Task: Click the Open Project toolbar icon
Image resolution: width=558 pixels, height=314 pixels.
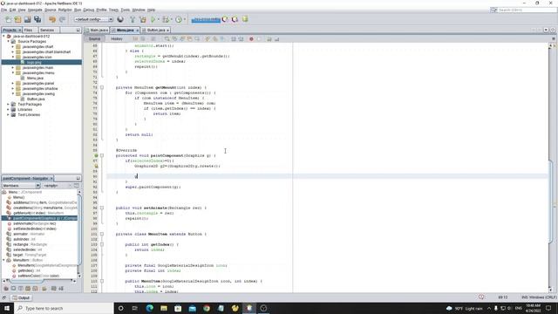Action: 27,19
